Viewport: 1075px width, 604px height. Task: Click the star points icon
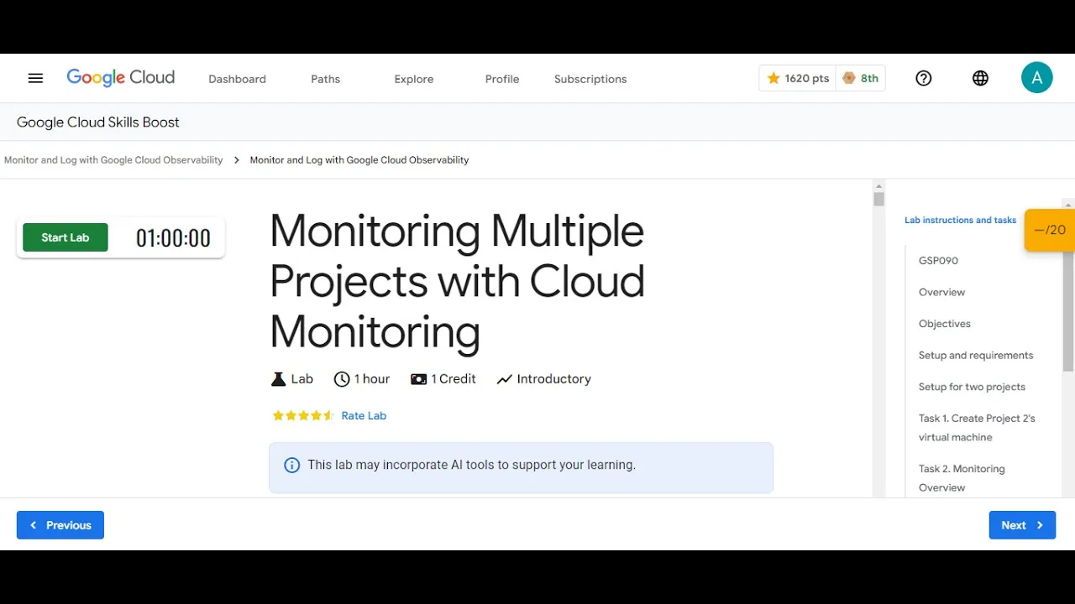(773, 78)
